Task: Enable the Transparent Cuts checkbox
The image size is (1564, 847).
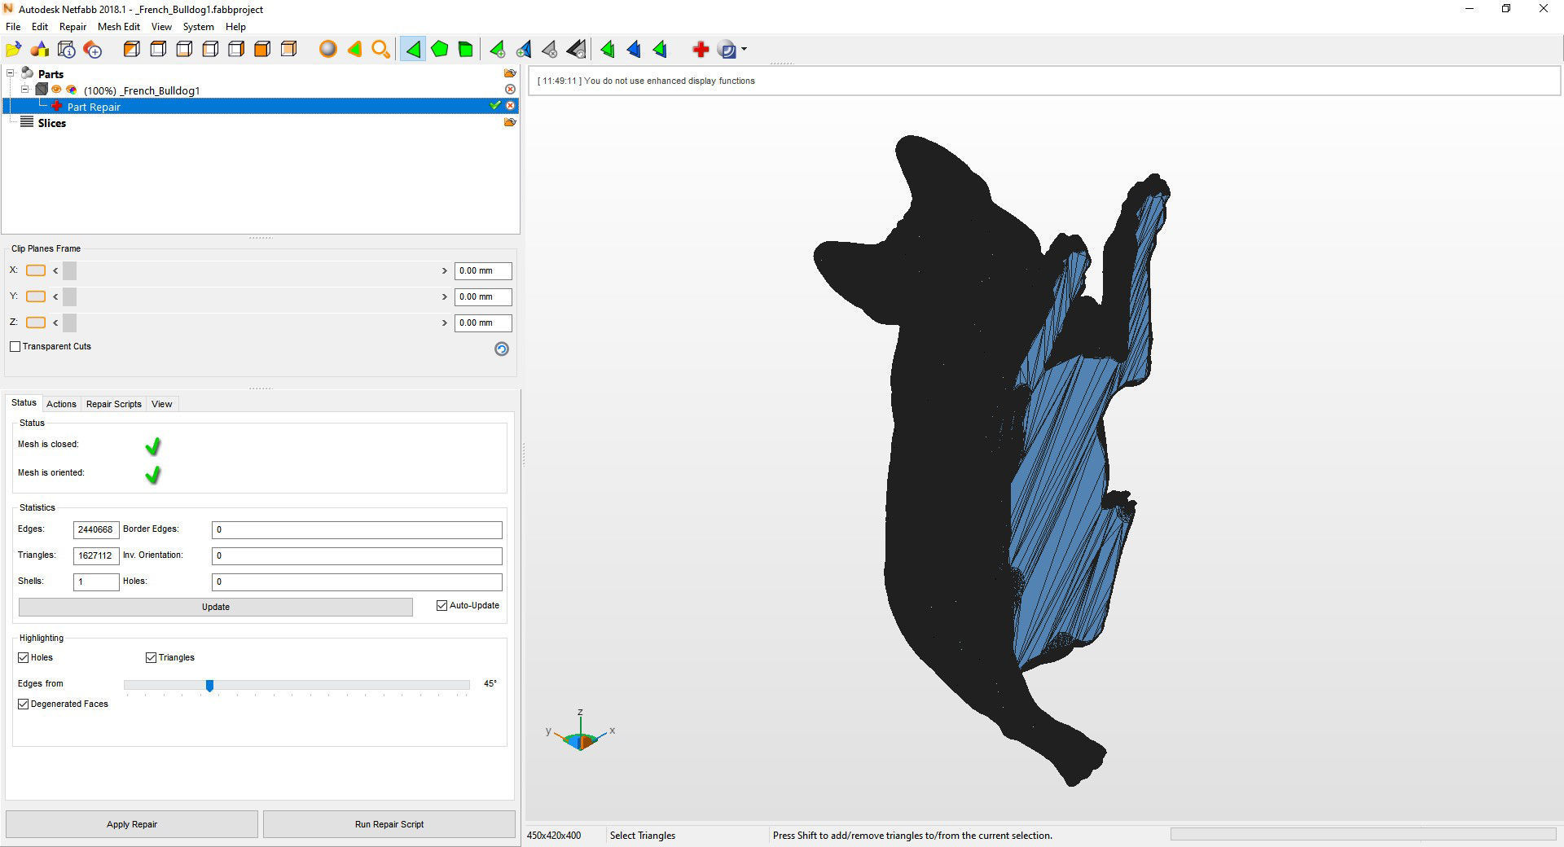Action: pos(15,346)
